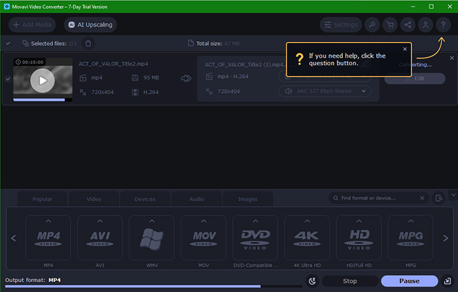Click the key activation icon
The height and width of the screenshot is (292, 458).
(372, 25)
